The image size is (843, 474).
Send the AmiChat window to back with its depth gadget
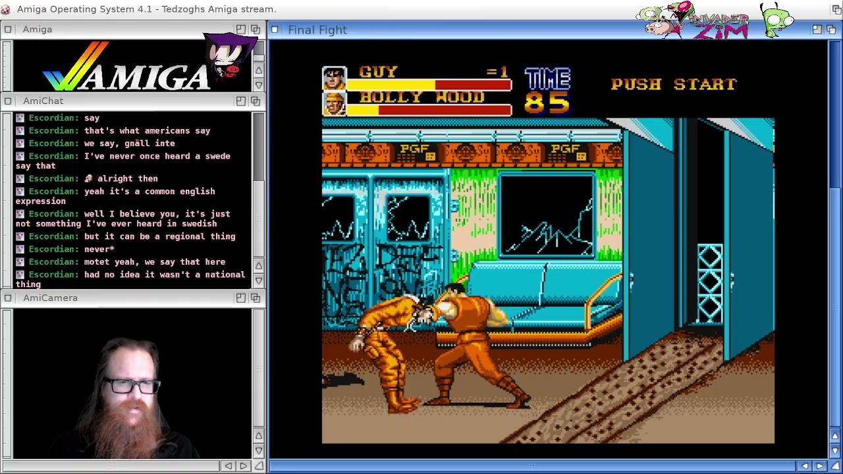coord(256,101)
